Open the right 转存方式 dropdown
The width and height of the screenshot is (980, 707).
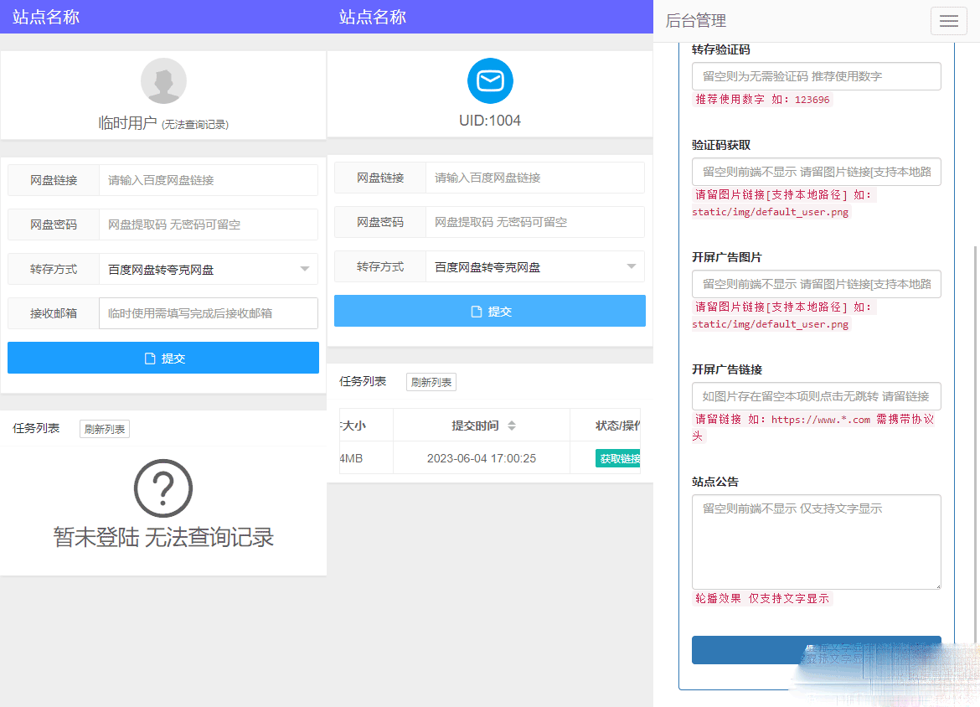tap(534, 267)
